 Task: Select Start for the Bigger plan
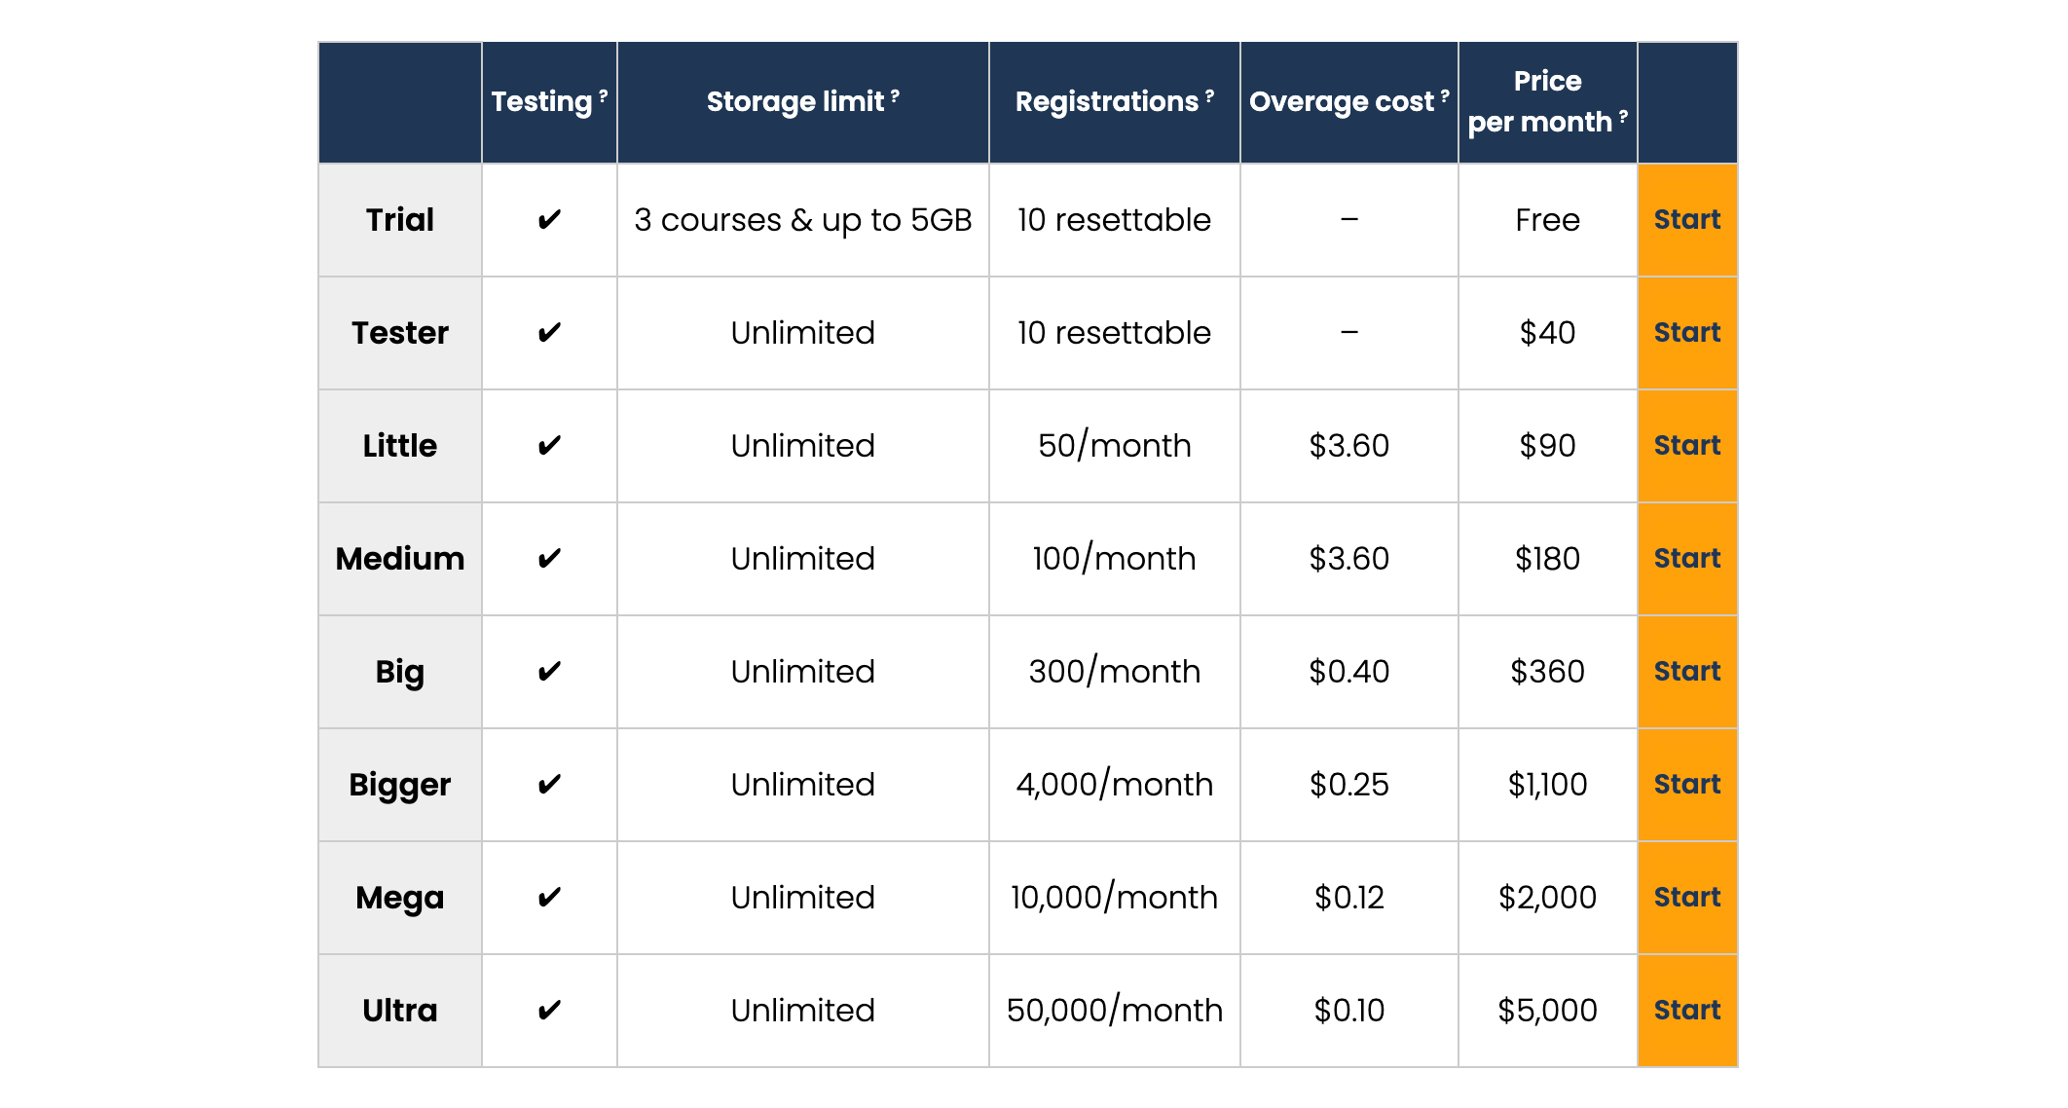(x=1687, y=785)
